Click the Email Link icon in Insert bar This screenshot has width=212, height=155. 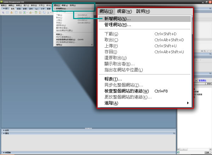point(7,12)
